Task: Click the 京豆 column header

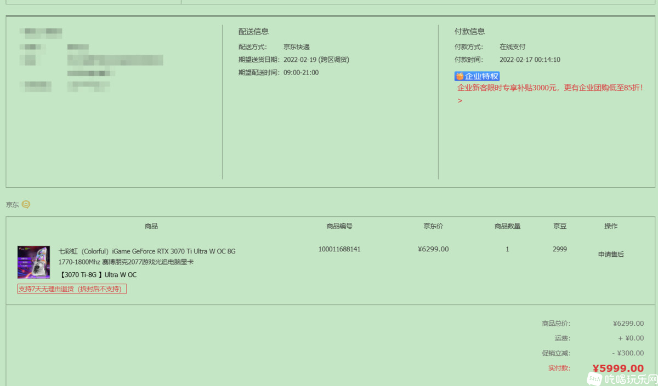Action: [x=560, y=226]
